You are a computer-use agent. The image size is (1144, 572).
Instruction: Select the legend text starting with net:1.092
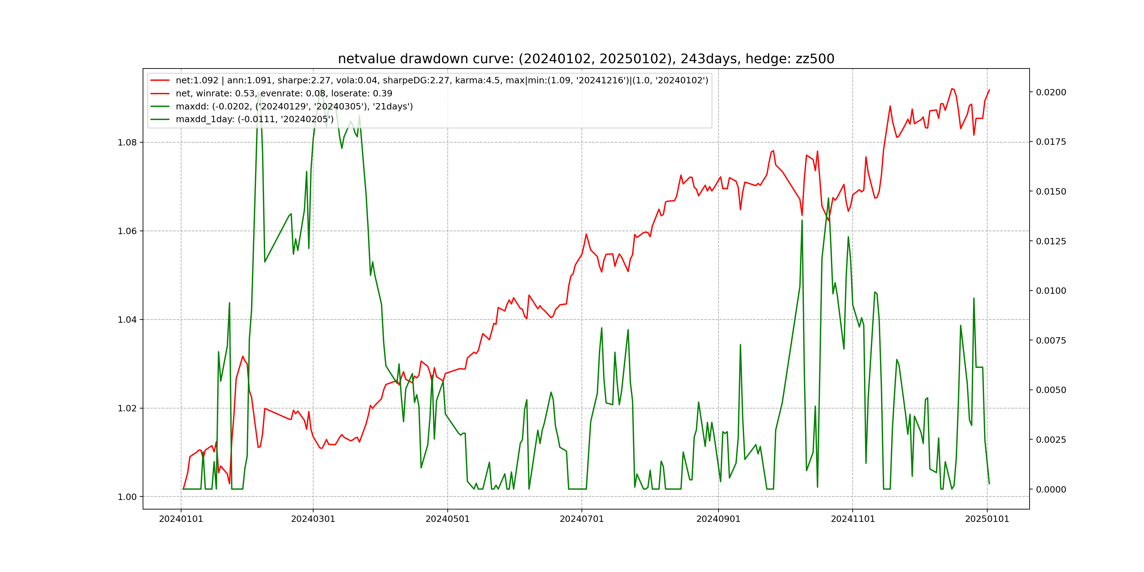click(x=441, y=81)
